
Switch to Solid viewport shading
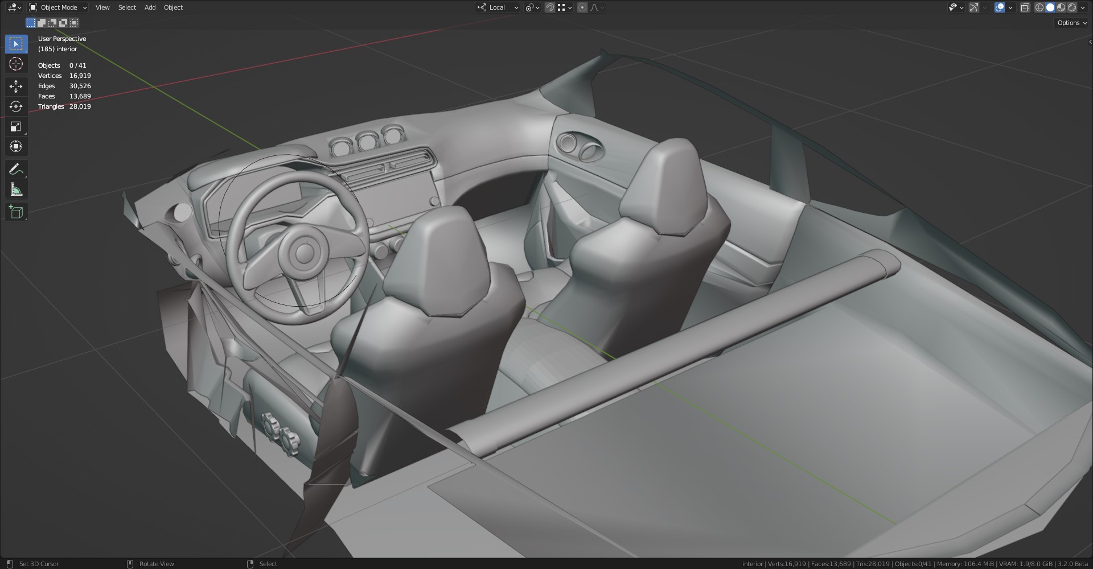point(1050,7)
